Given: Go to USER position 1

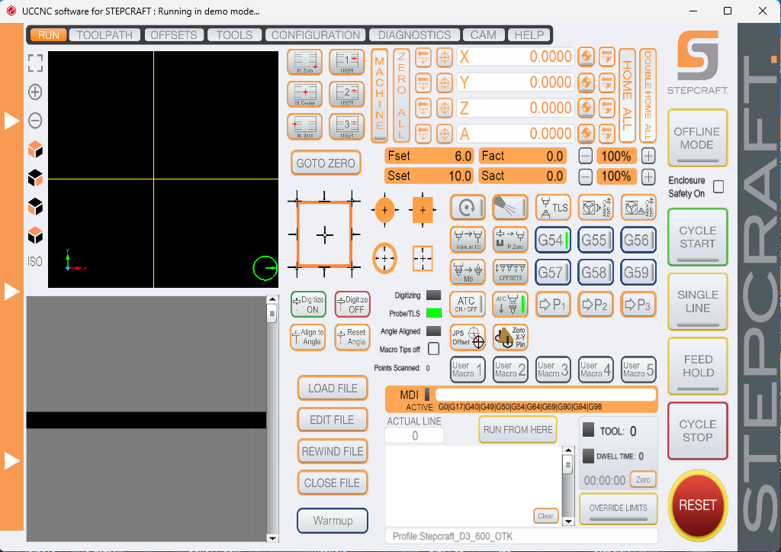Looking at the screenshot, I should click(x=347, y=62).
